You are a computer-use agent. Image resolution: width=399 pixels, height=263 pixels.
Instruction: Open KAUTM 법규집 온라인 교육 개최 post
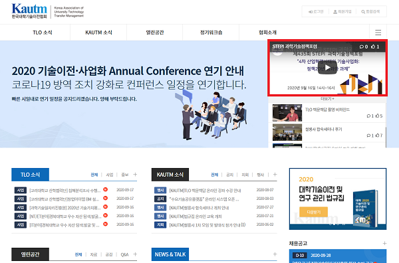point(196,217)
